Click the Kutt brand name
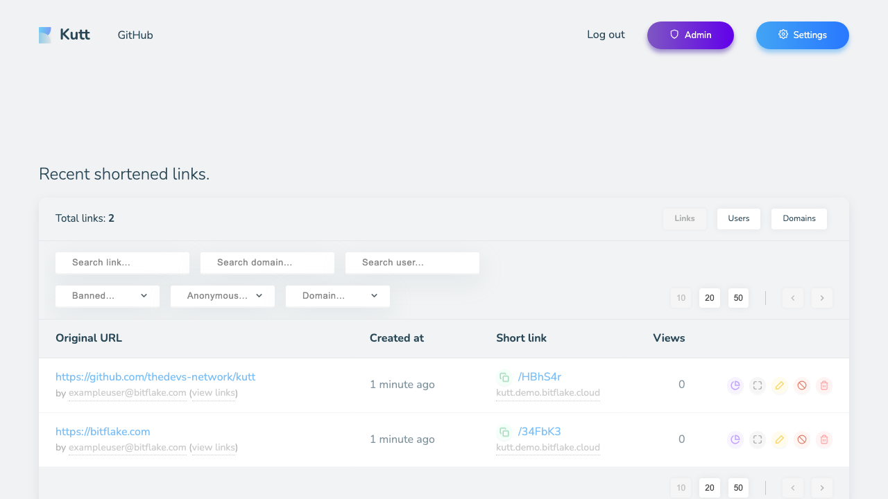The image size is (888, 499). (75, 35)
